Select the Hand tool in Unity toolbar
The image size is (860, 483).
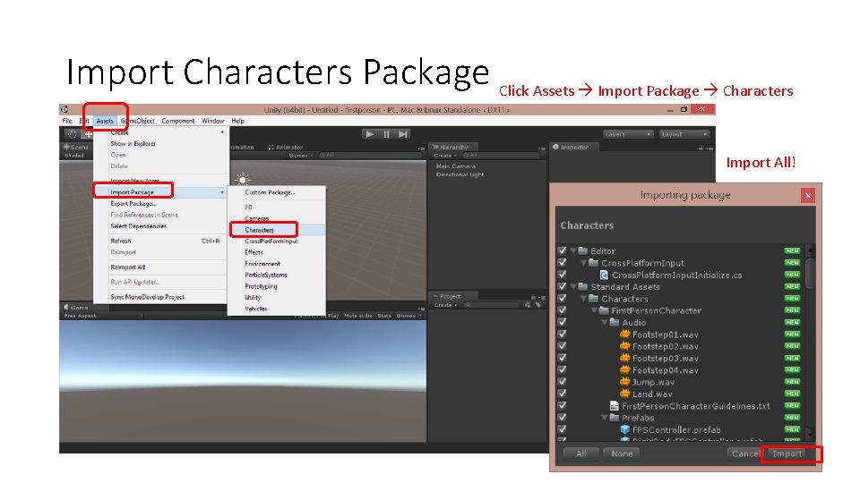click(72, 134)
